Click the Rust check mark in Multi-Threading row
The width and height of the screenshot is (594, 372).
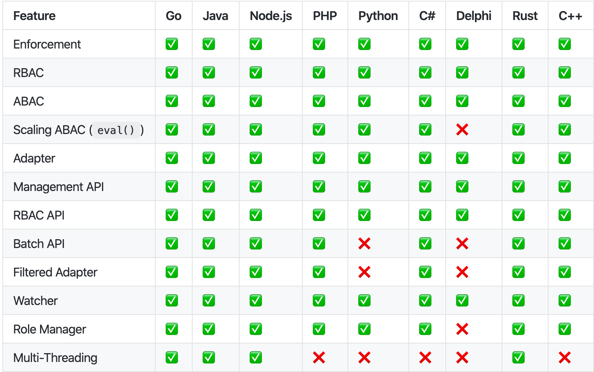tap(518, 358)
